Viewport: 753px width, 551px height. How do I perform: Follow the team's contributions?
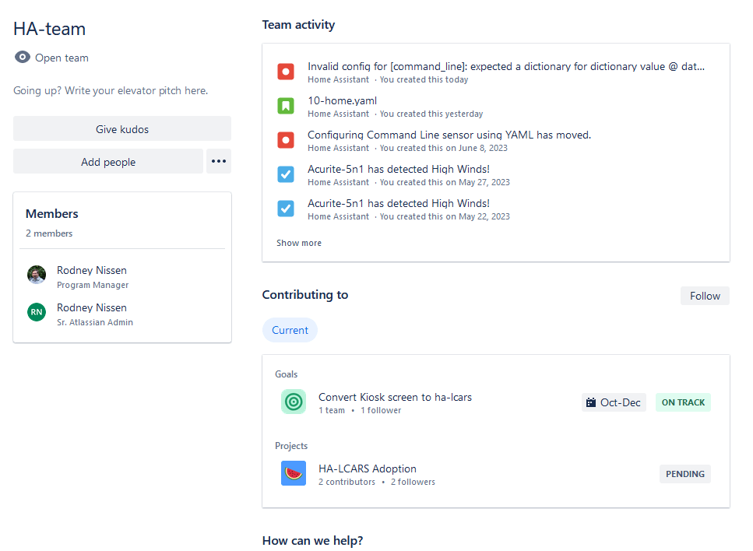click(x=705, y=296)
